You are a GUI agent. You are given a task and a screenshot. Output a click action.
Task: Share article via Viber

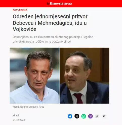pyautogui.click(x=90, y=116)
